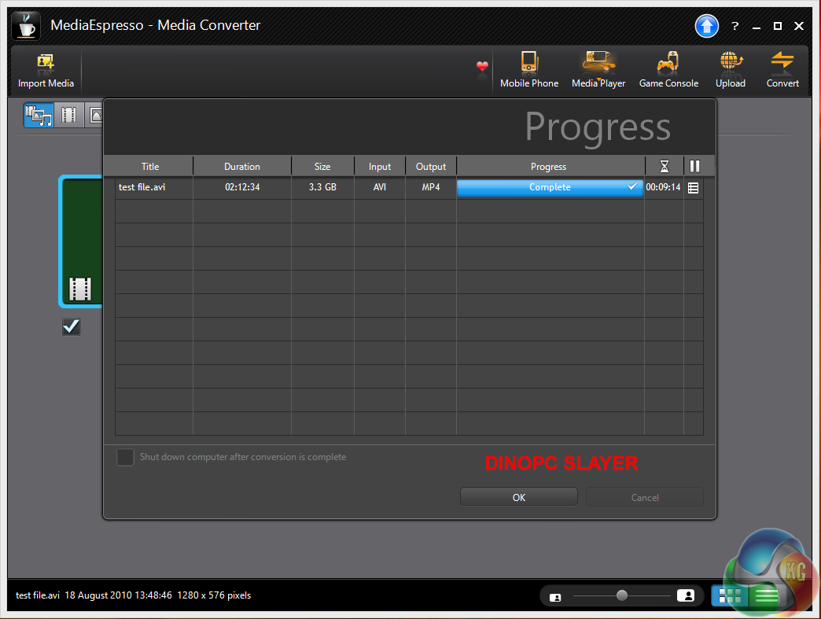Viewport: 821px width, 619px height.
Task: Click OK in the Progress dialog
Action: [x=519, y=497]
